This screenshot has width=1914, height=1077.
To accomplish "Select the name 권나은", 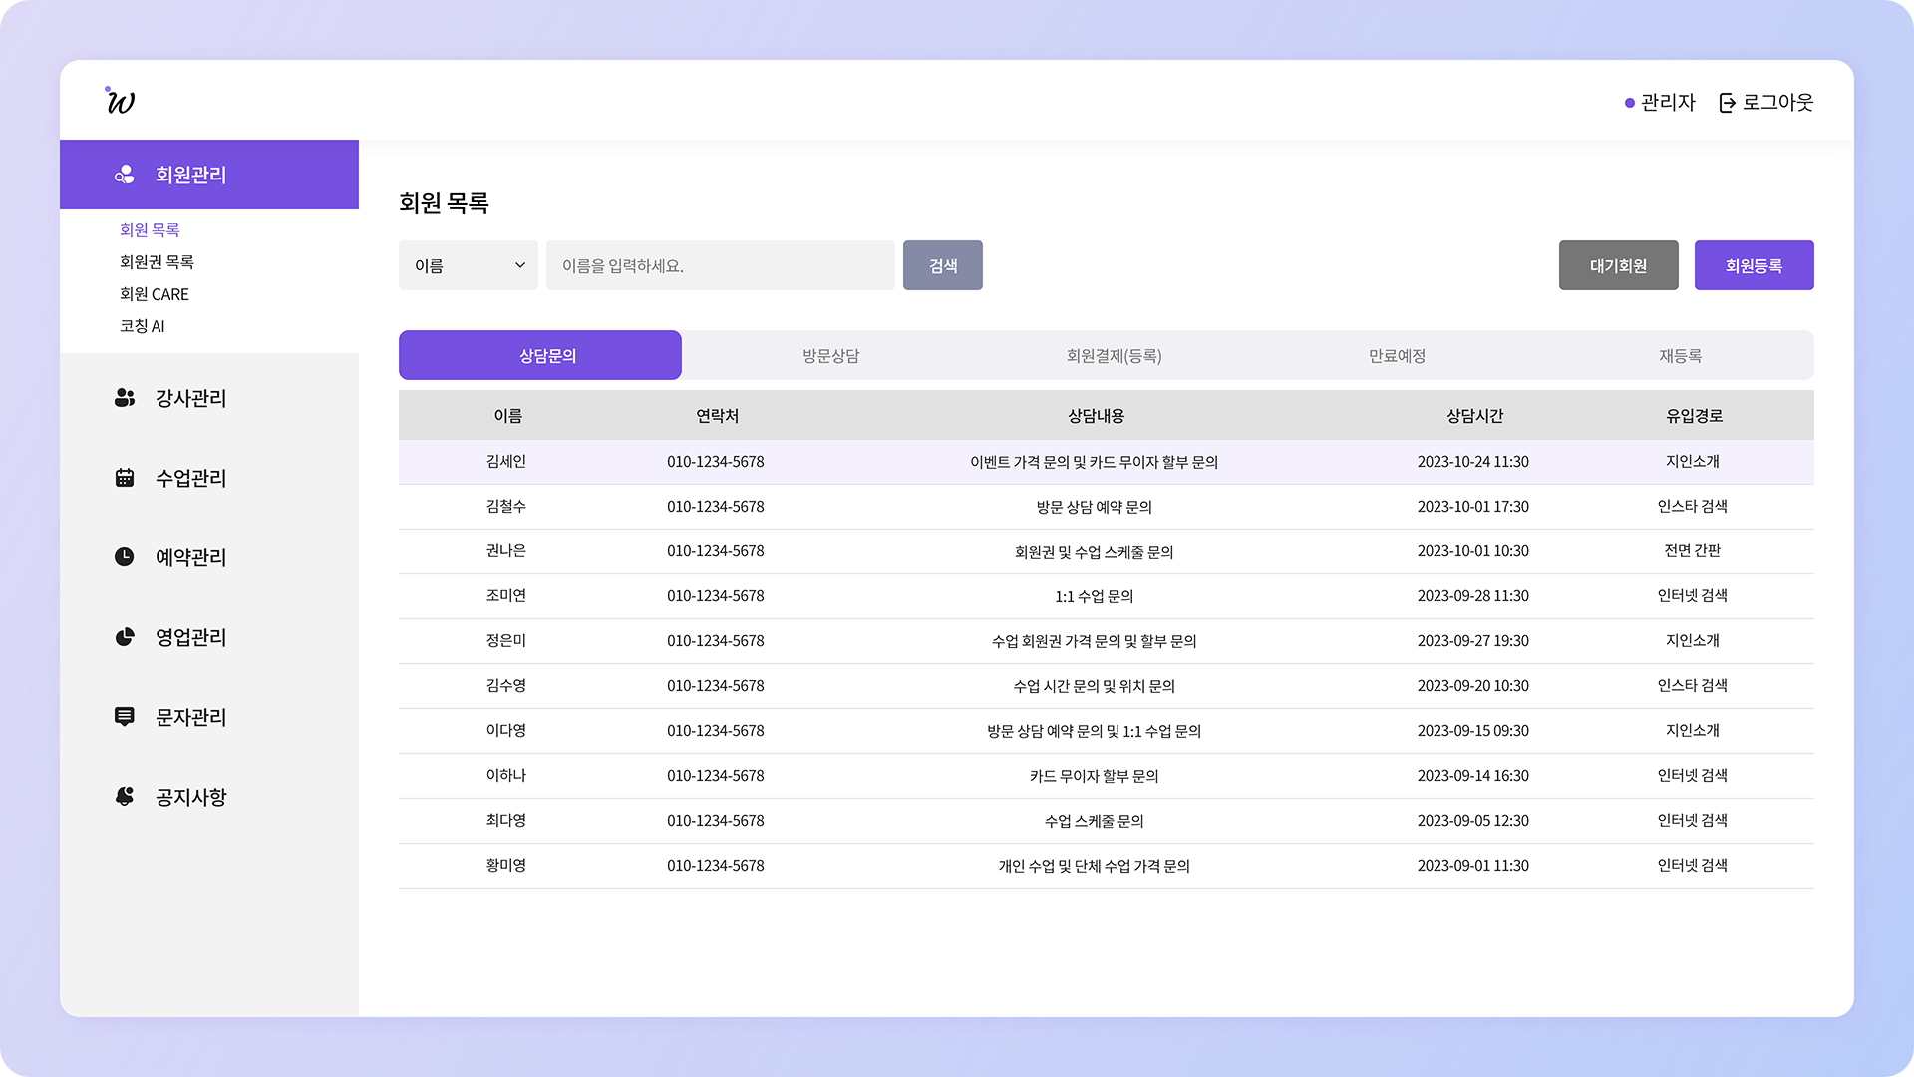I will click(x=506, y=551).
